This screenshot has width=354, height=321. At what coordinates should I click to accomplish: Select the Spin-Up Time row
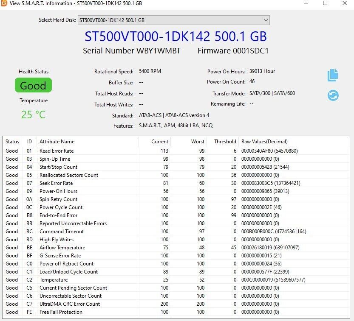176,159
